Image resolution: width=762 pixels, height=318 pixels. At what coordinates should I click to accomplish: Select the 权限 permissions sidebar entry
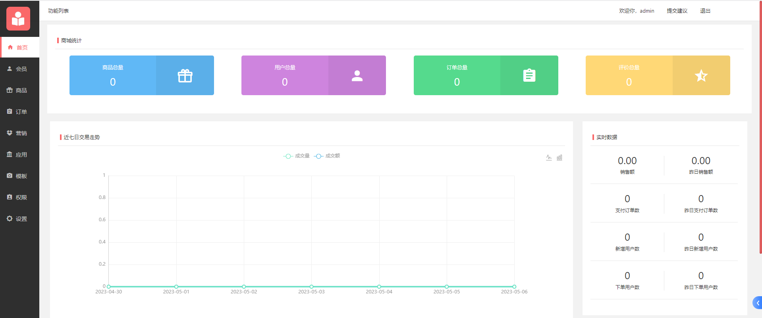[x=20, y=197]
